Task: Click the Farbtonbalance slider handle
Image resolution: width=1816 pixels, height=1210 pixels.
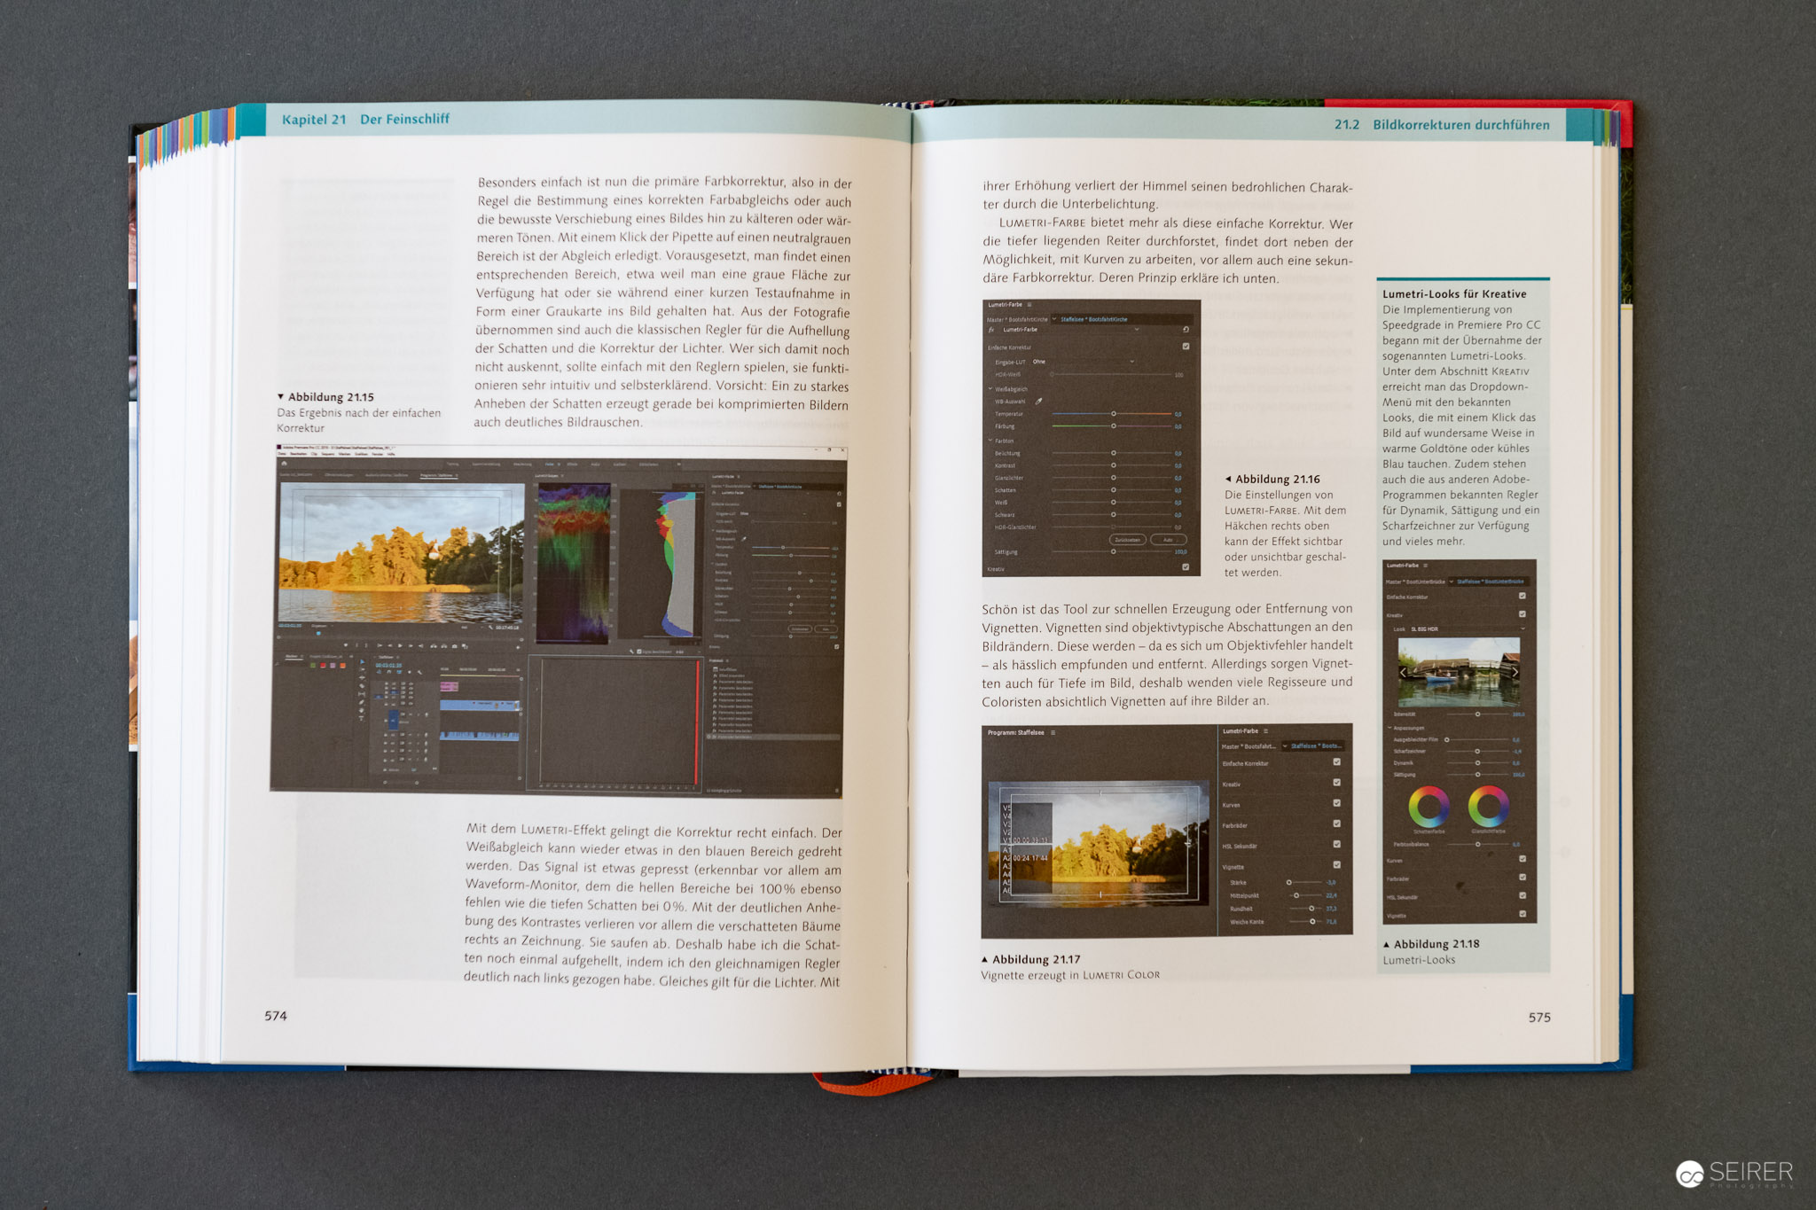Action: (x=1477, y=844)
